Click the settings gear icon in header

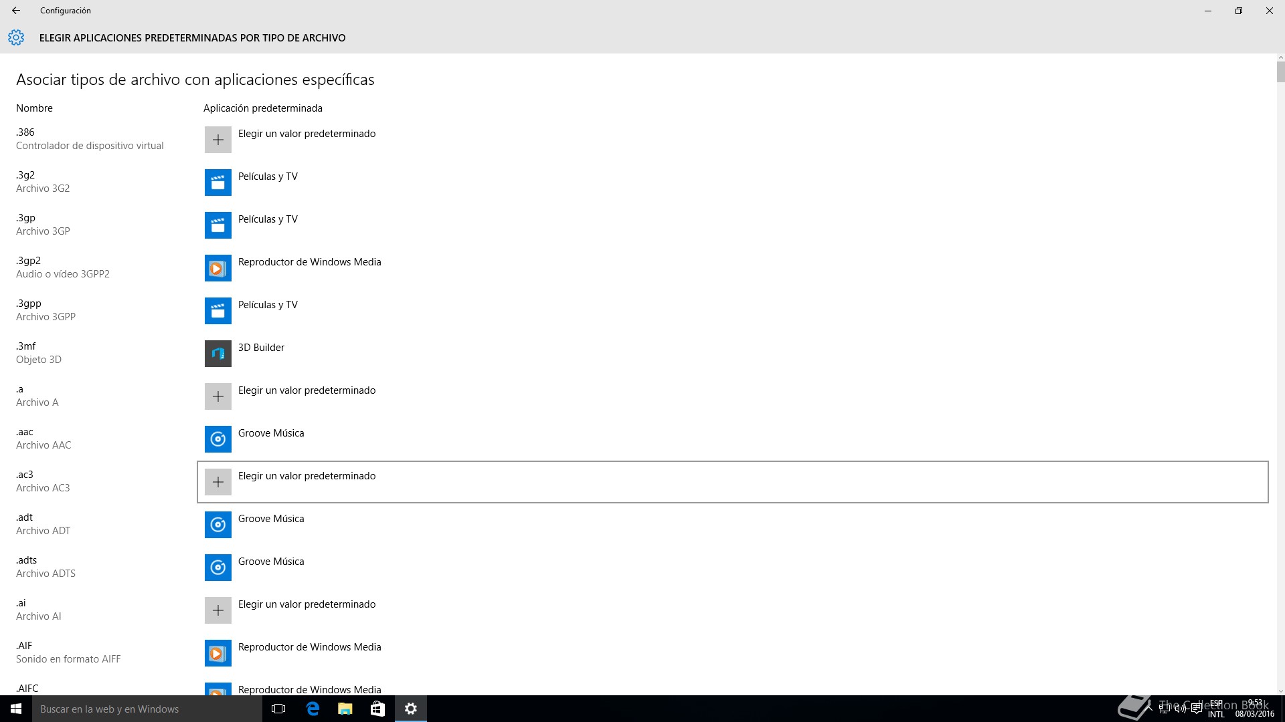point(16,37)
